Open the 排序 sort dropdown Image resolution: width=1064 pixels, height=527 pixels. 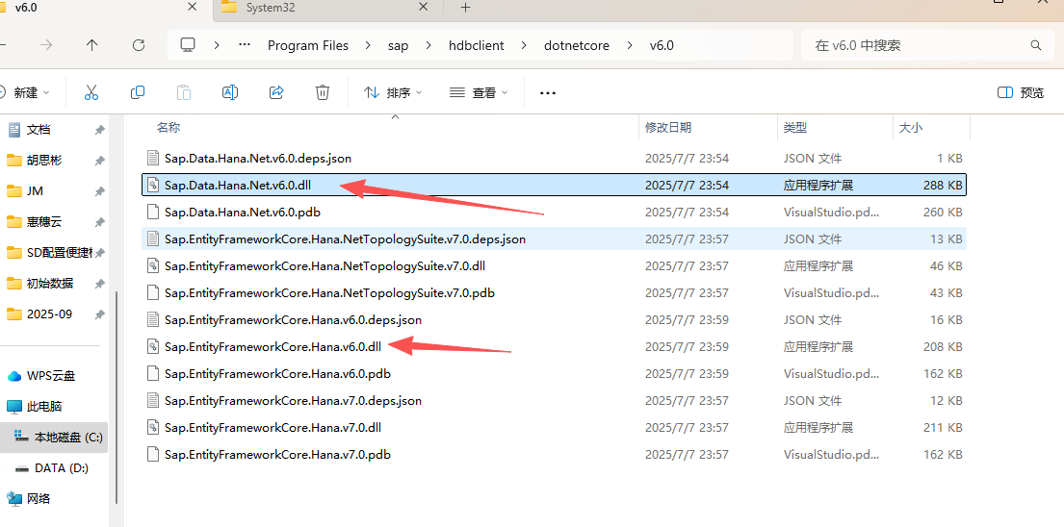[393, 92]
